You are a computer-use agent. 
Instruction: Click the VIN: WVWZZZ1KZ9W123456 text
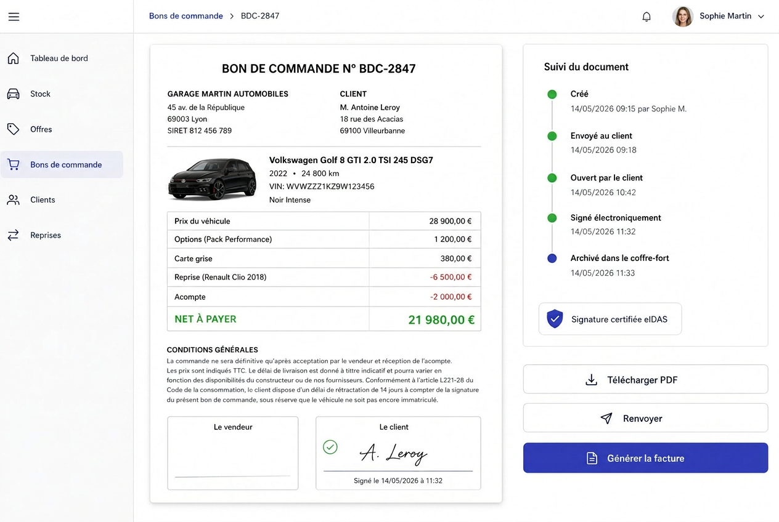322,187
